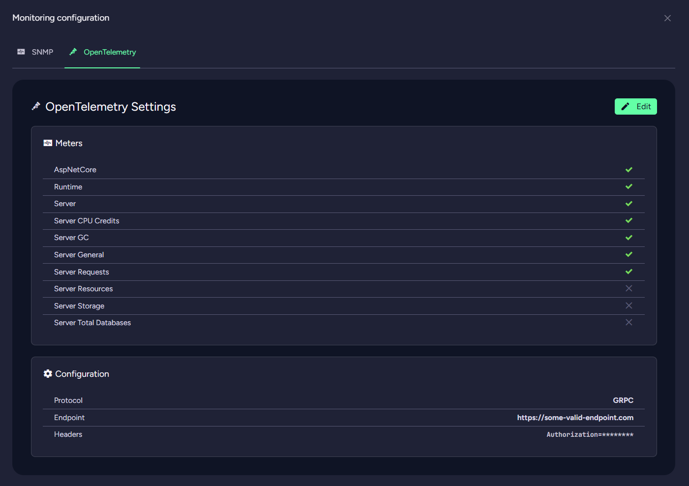Click the GRPC protocol value
Viewport: 689px width, 486px height.
623,400
